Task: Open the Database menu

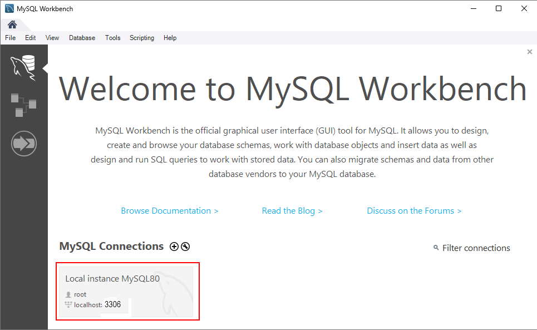Action: pos(82,38)
